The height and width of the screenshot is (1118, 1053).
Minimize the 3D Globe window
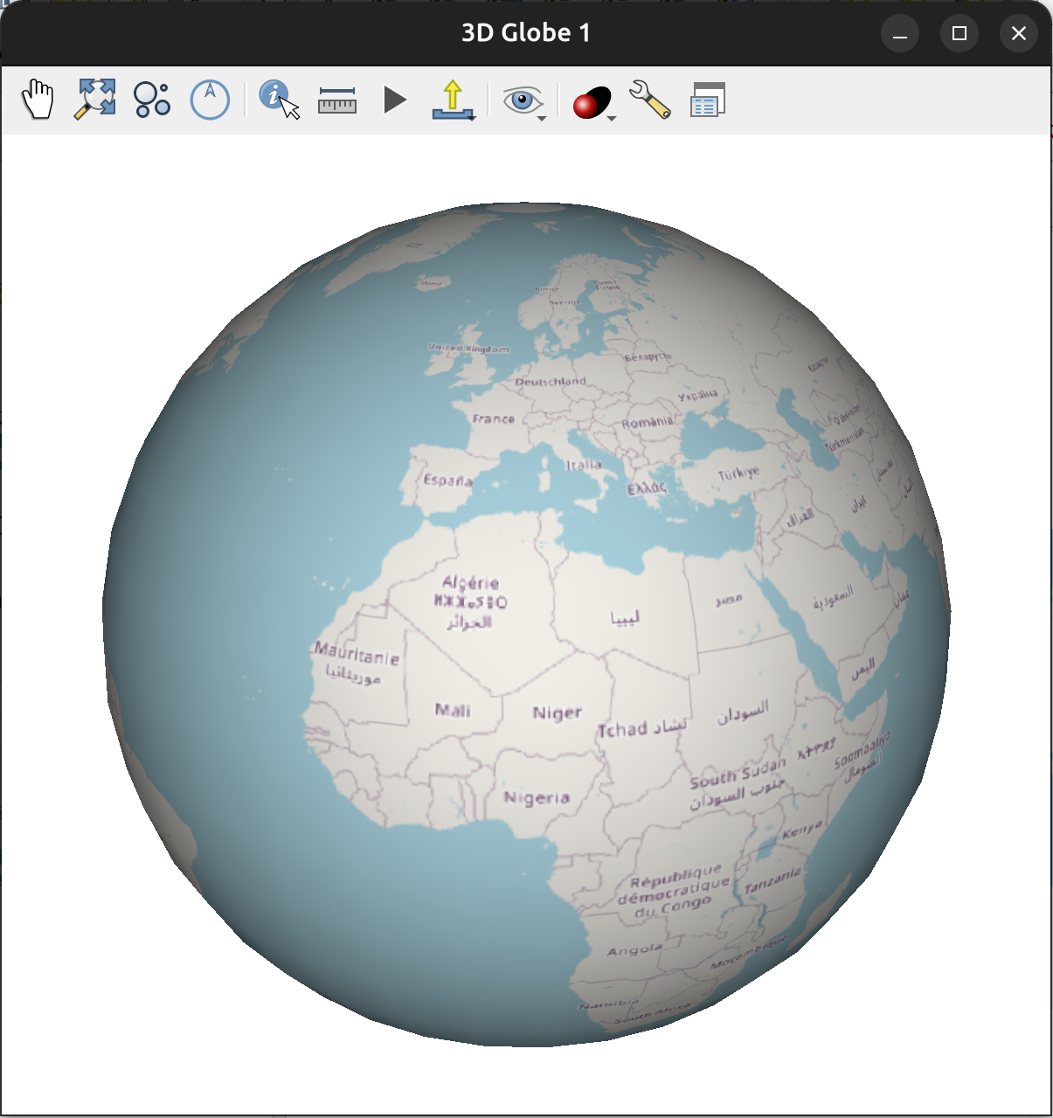click(x=899, y=33)
